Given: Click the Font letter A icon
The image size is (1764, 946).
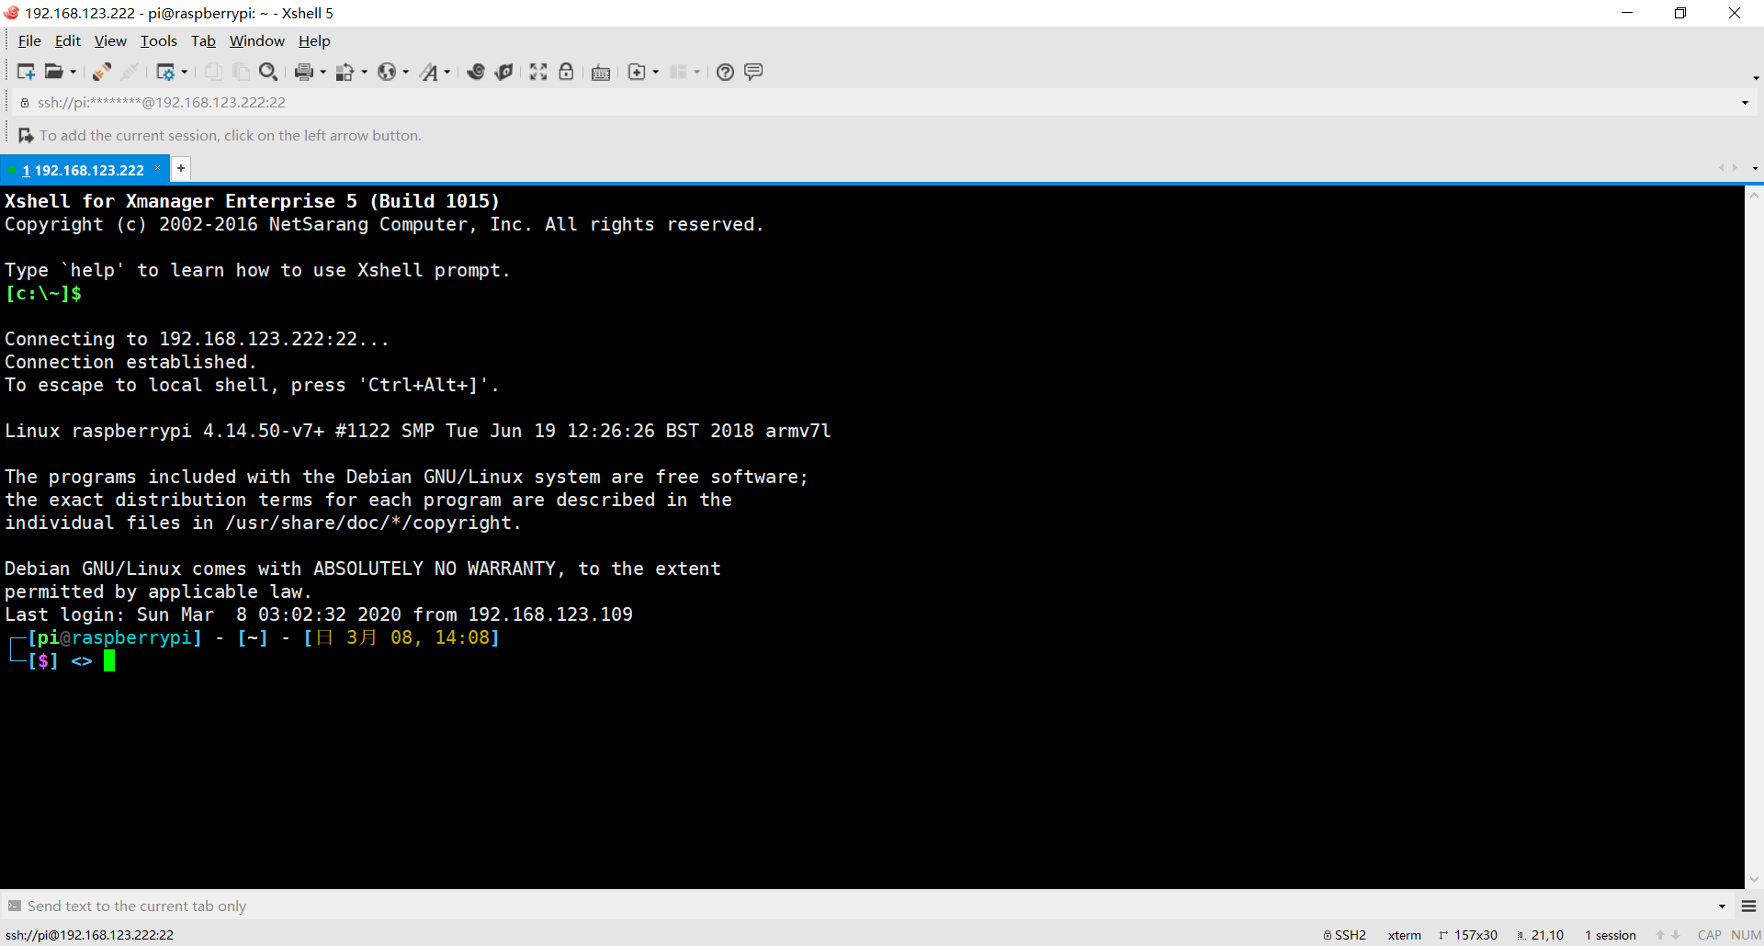Looking at the screenshot, I should coord(429,72).
